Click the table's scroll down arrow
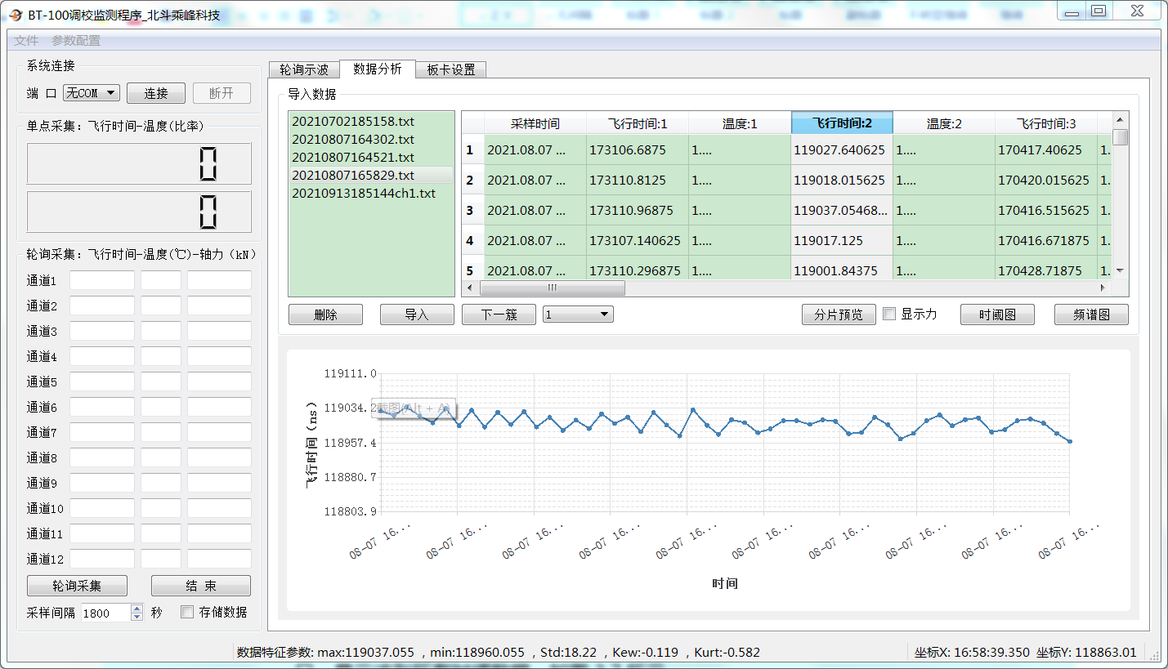This screenshot has height=669, width=1168. 1121,270
